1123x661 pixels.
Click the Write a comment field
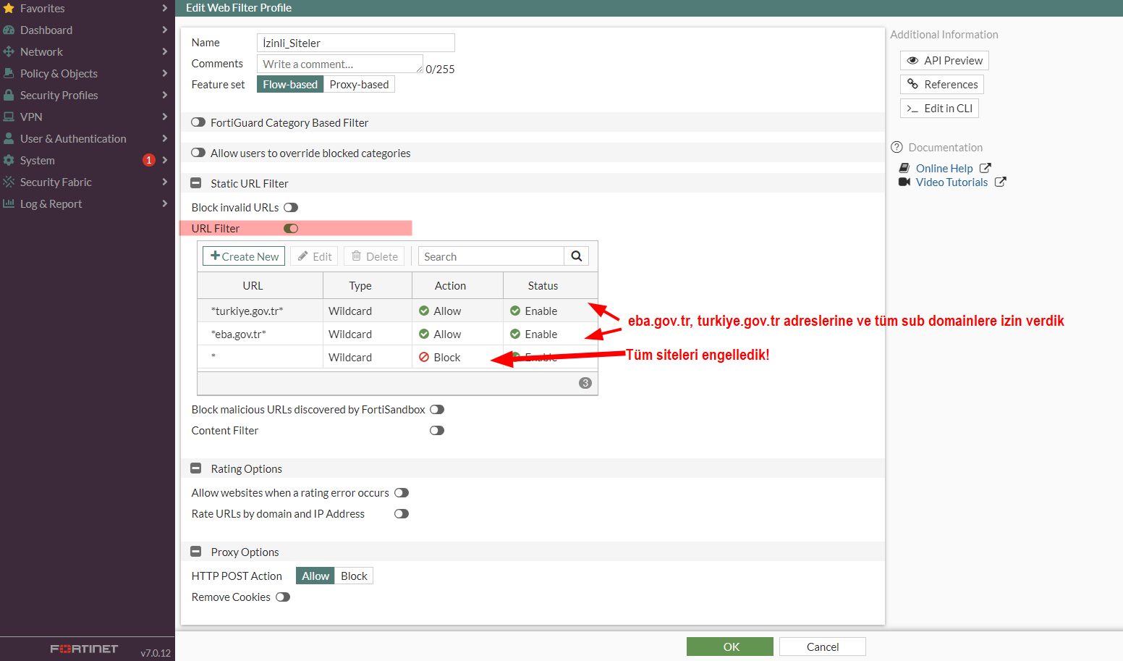pyautogui.click(x=339, y=63)
